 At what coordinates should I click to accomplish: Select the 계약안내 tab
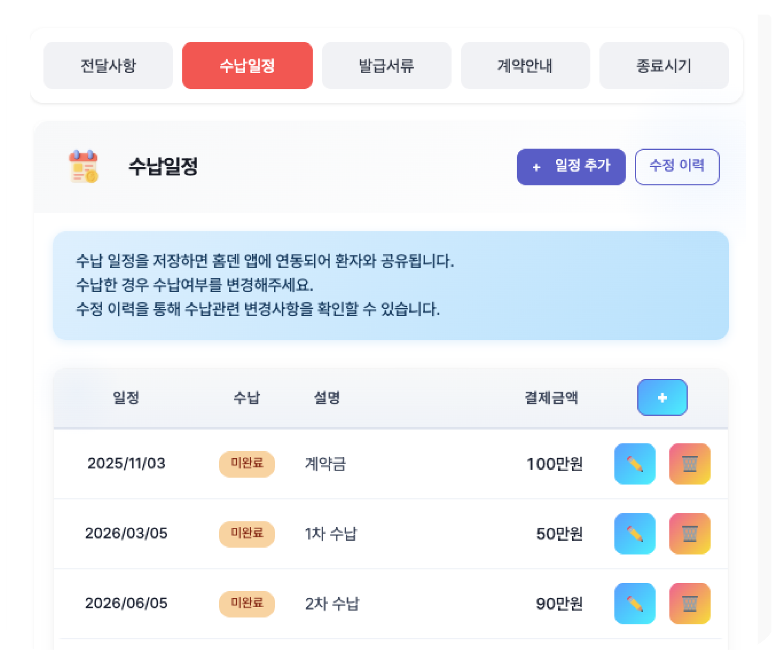[x=525, y=66]
